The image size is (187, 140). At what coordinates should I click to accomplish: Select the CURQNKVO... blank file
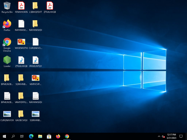click(x=36, y=42)
